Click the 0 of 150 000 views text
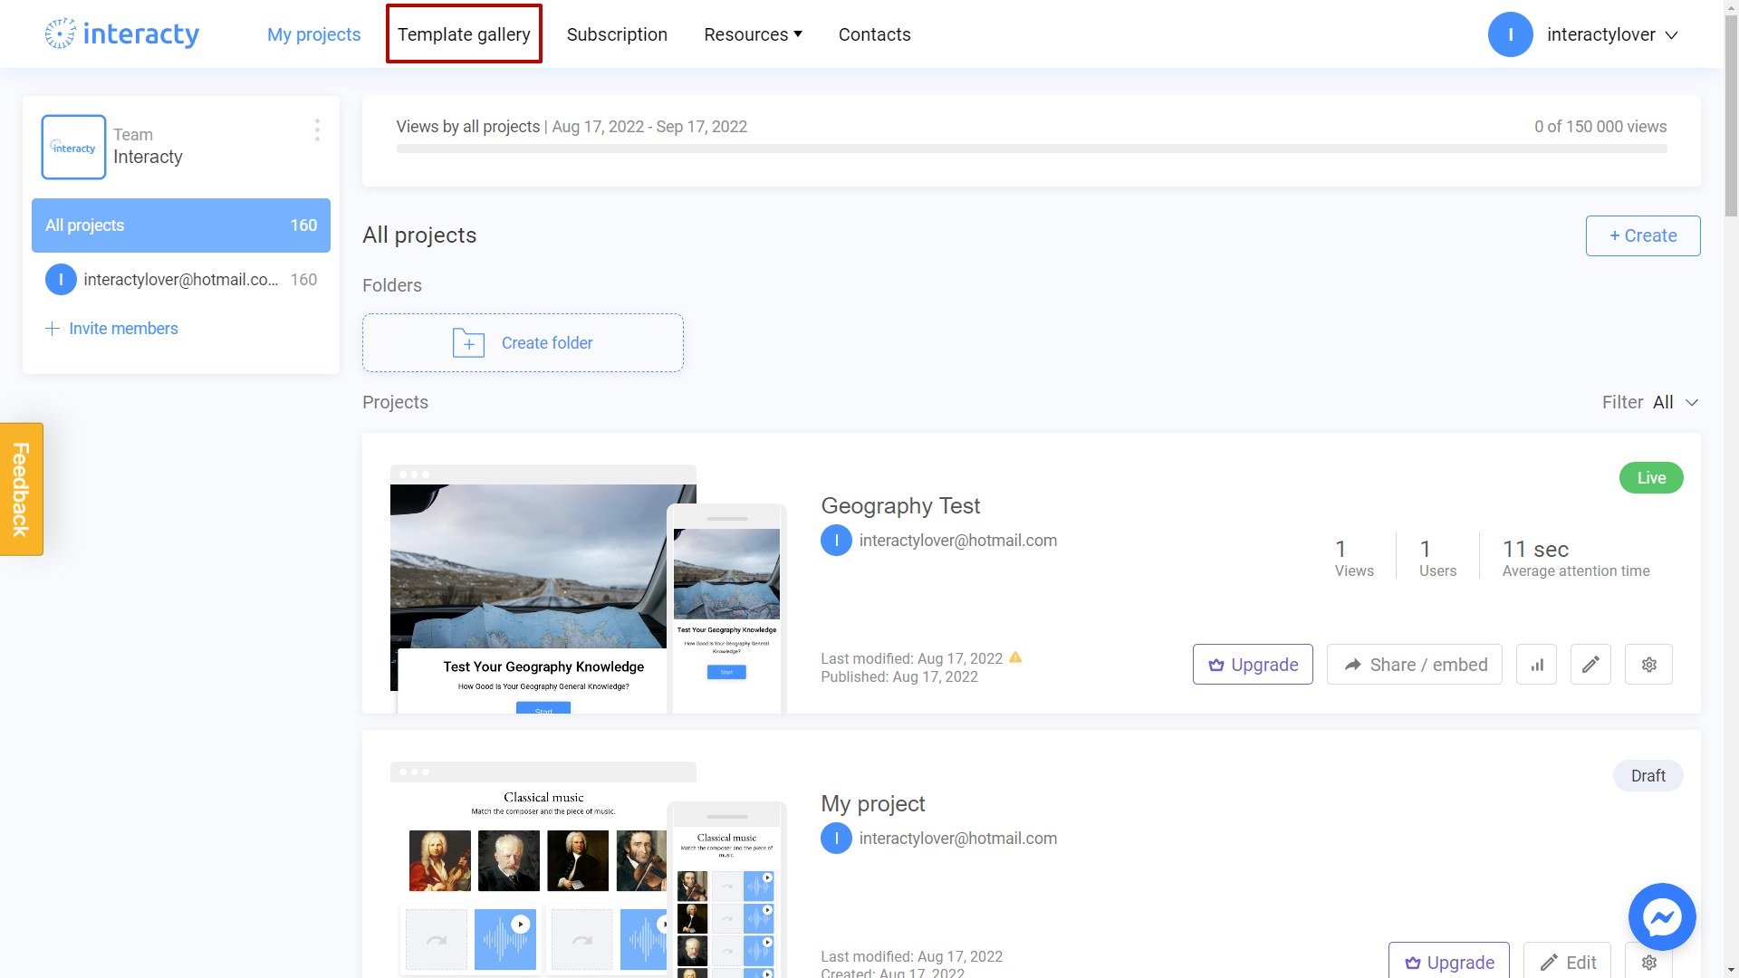The width and height of the screenshot is (1739, 978). (1600, 127)
